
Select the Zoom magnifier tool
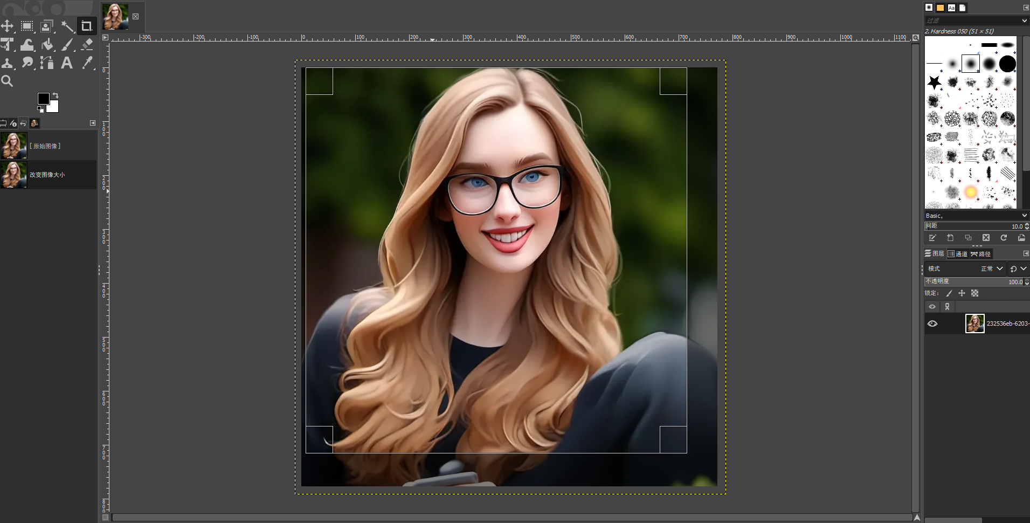8,81
